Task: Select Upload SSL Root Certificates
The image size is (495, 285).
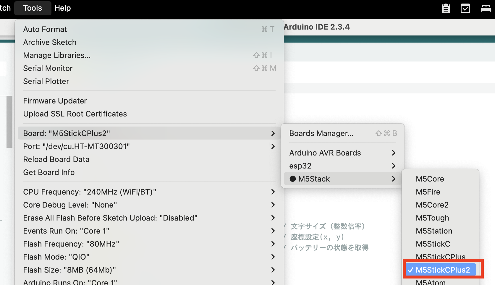Action: tap(149, 114)
